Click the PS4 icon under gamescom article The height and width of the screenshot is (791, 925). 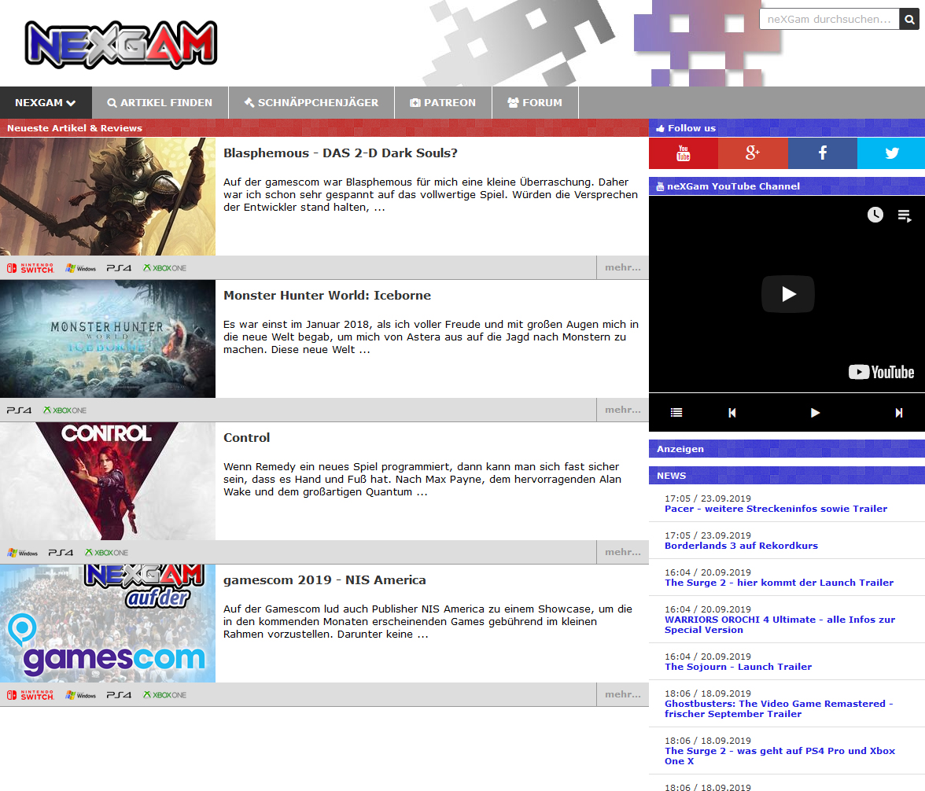point(119,695)
